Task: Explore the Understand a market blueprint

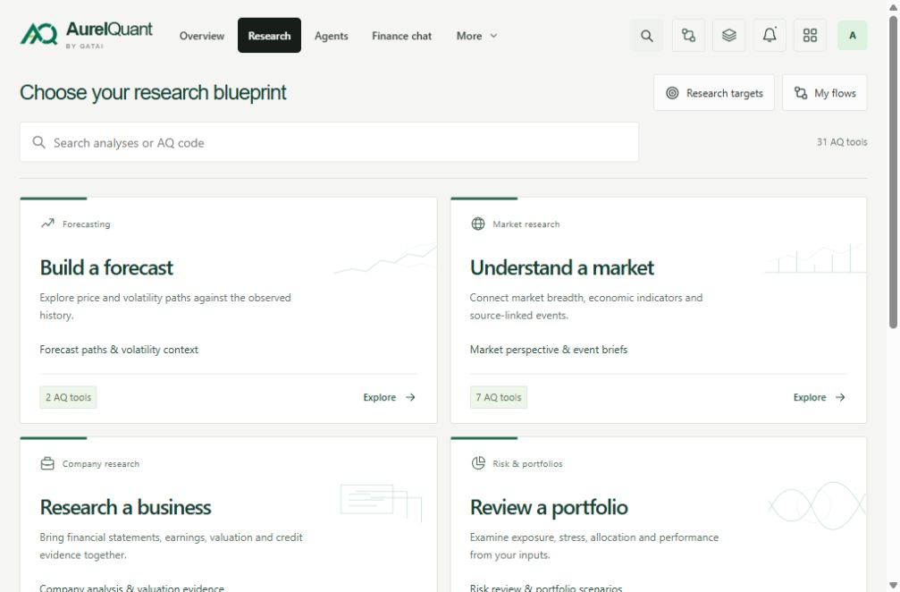Action: pos(819,397)
